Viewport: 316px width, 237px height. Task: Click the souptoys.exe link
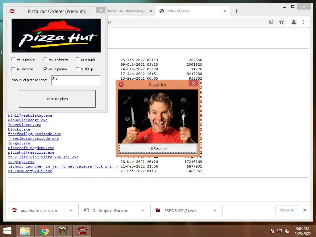[21, 162]
